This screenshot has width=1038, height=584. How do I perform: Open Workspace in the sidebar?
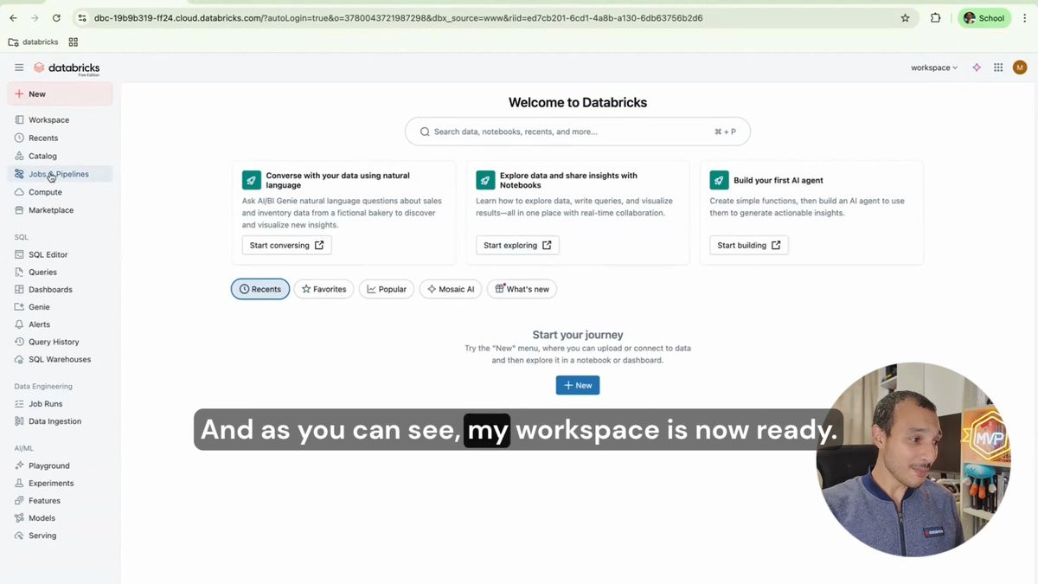tap(60, 120)
